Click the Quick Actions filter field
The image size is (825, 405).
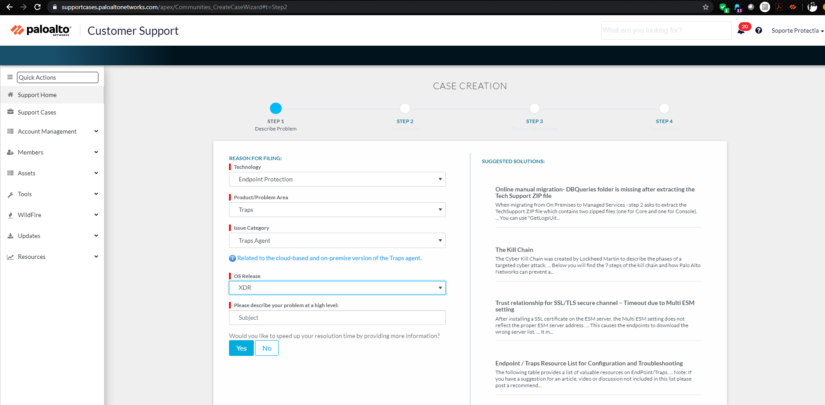click(x=57, y=77)
